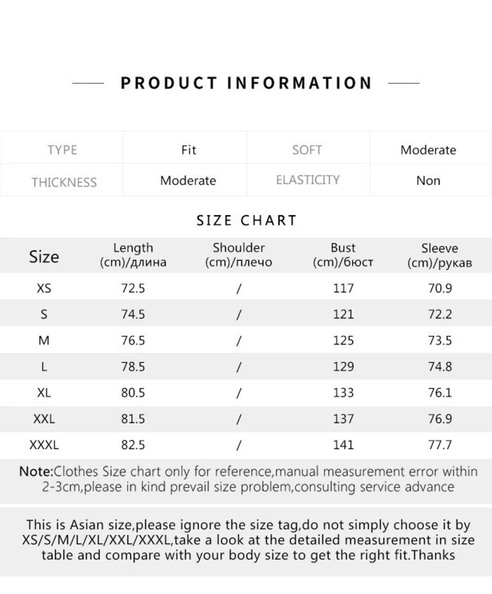Click the Length (cm) column header
Viewport: 492px width, 594px height.
click(133, 255)
